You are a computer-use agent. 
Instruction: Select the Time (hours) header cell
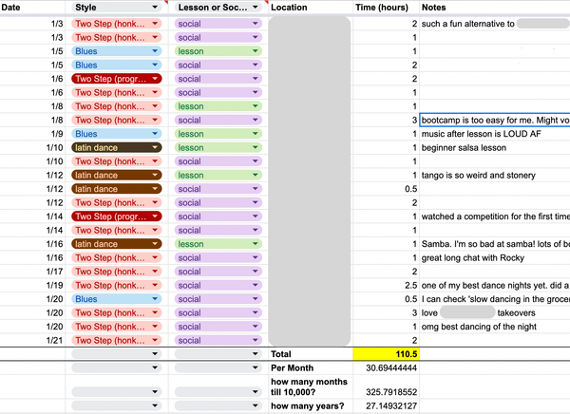point(385,7)
